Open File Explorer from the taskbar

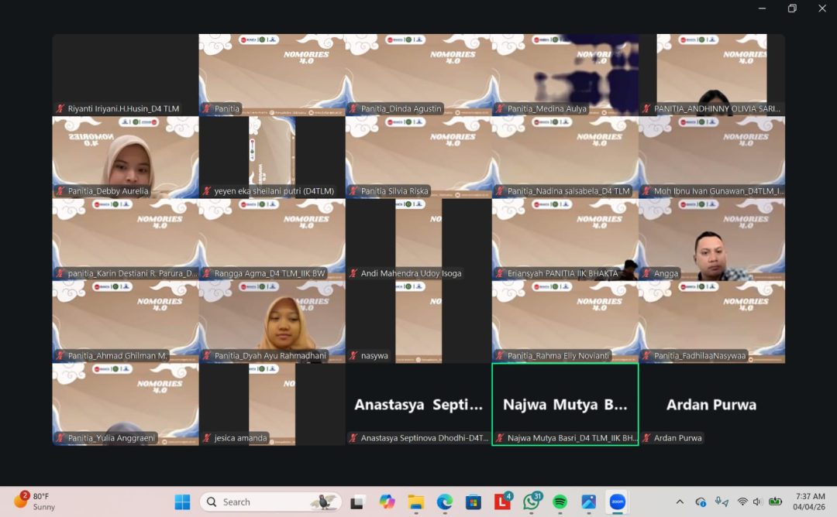(x=416, y=502)
